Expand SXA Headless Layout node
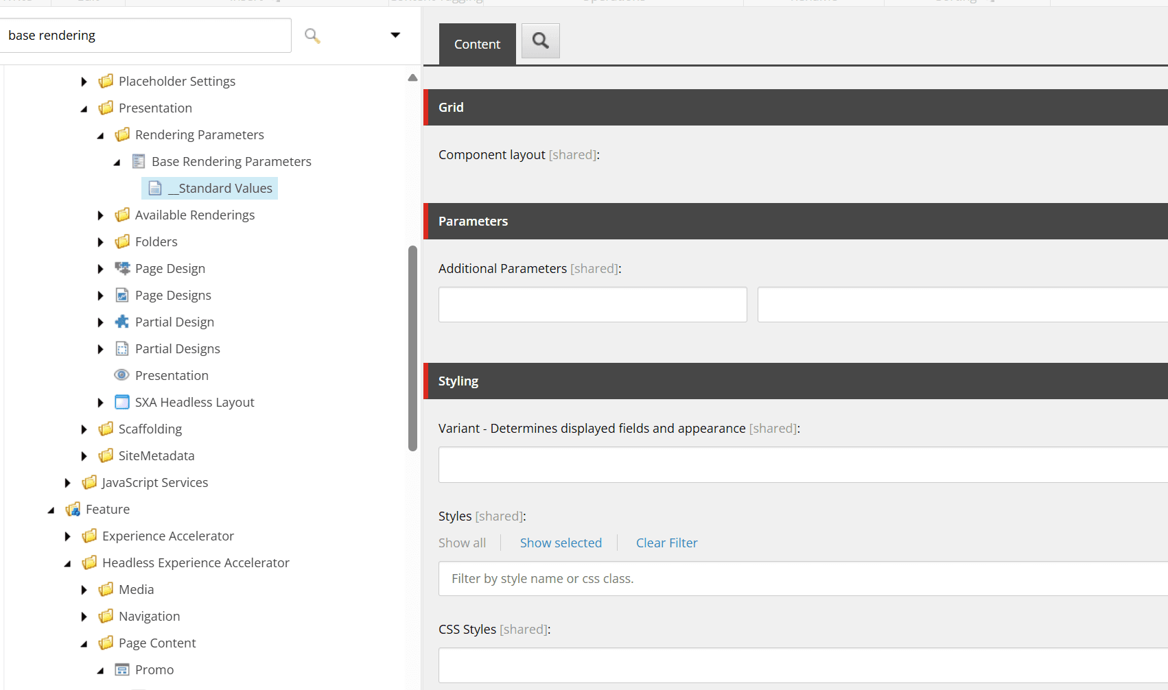The image size is (1168, 690). click(x=100, y=403)
